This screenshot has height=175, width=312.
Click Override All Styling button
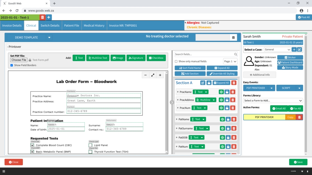tap(222, 74)
